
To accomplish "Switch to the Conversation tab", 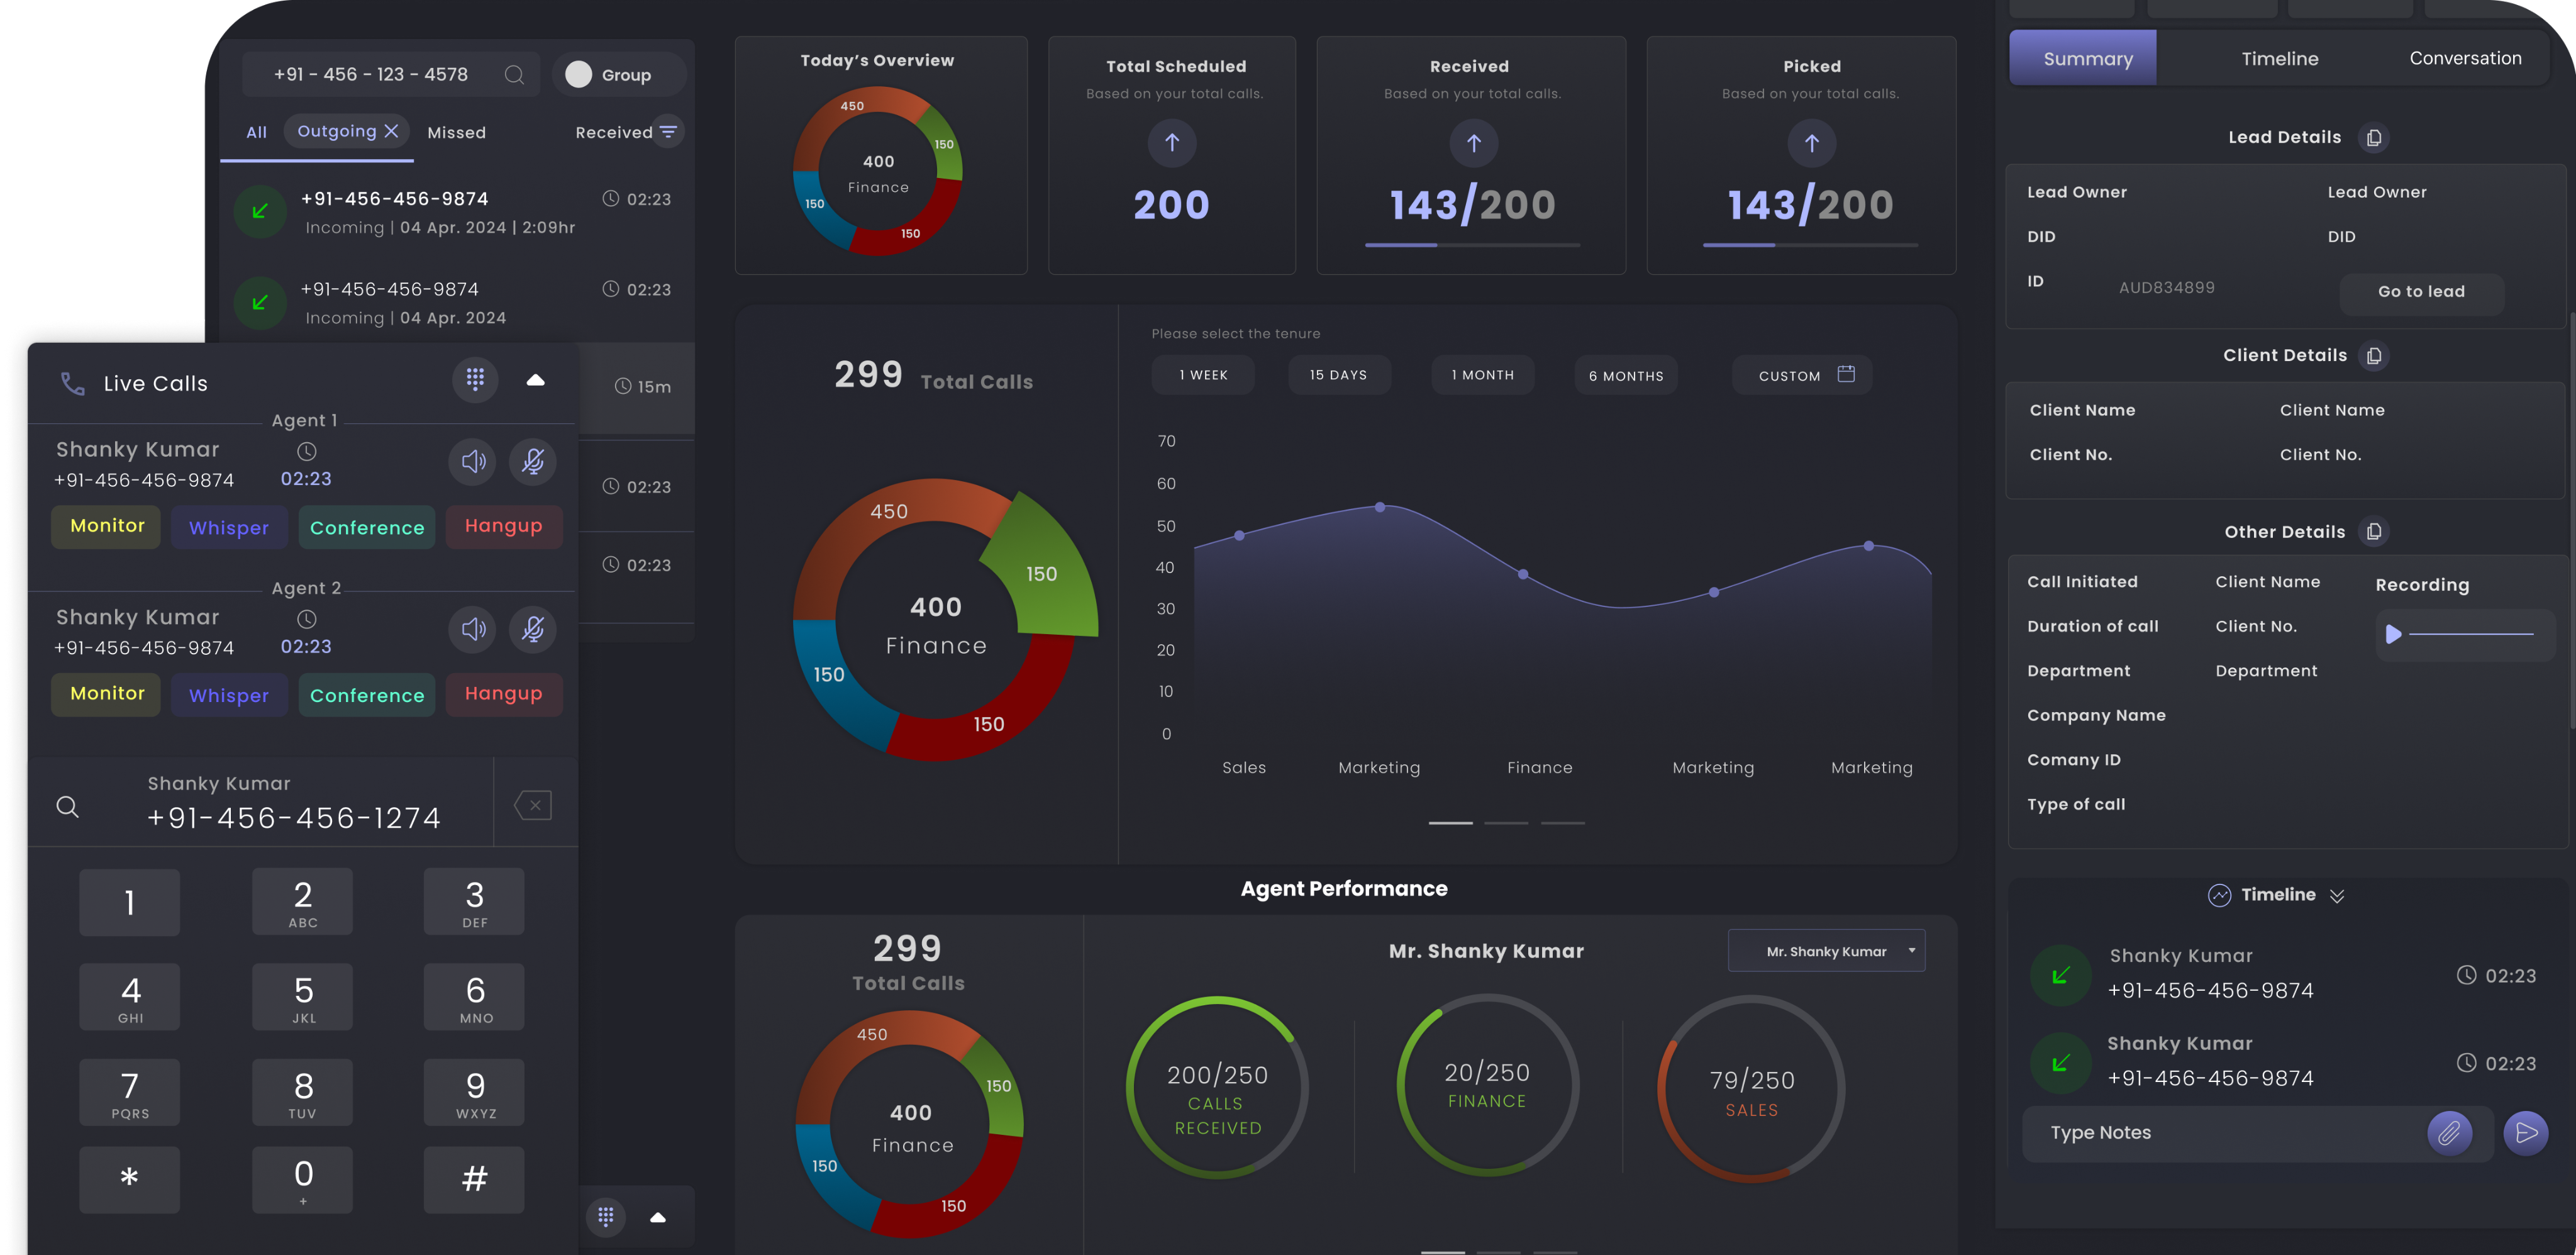I will (2464, 58).
